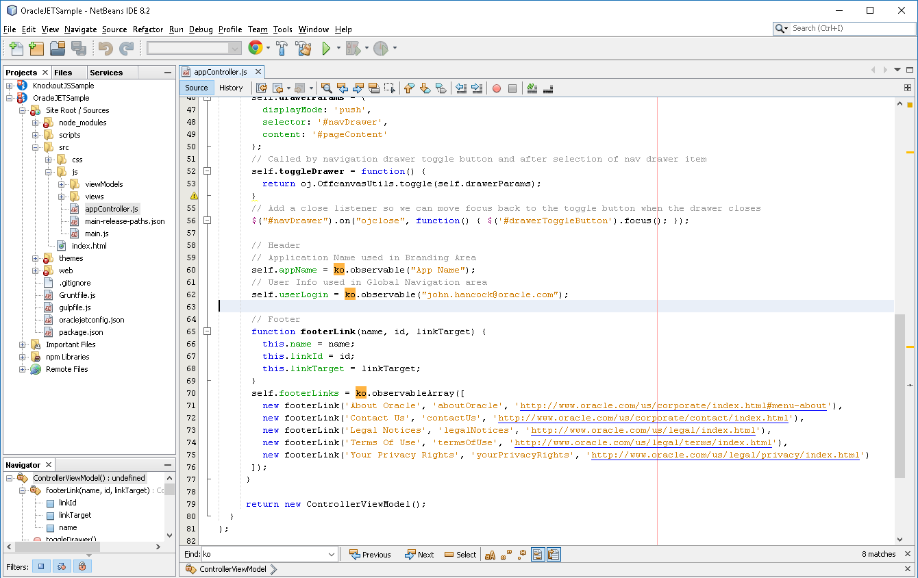The width and height of the screenshot is (918, 578).
Task: Click the New Project toolbar icon
Action: click(36, 48)
